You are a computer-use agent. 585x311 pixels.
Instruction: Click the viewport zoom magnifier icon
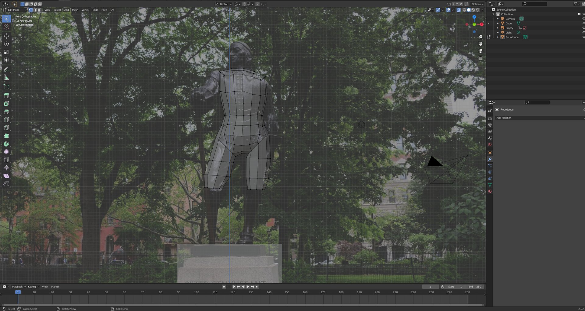pos(480,37)
